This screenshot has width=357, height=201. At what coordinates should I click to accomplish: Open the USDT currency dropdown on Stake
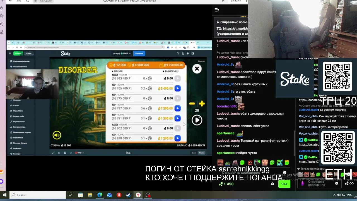122,53
